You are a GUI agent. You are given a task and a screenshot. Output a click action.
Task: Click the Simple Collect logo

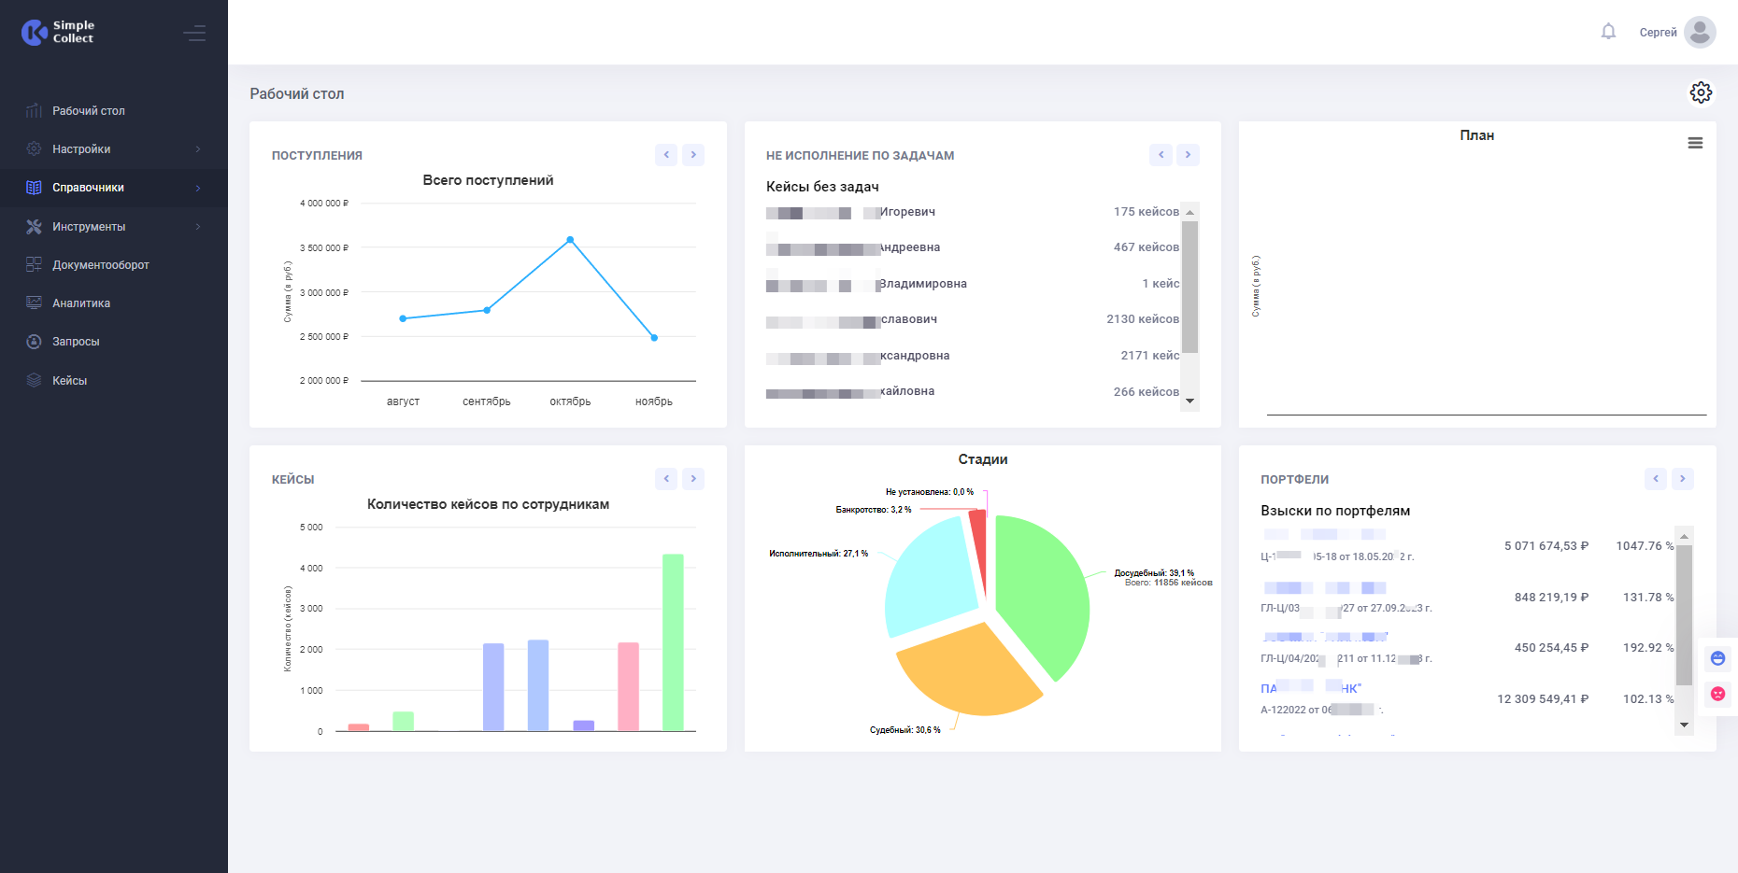(x=58, y=33)
